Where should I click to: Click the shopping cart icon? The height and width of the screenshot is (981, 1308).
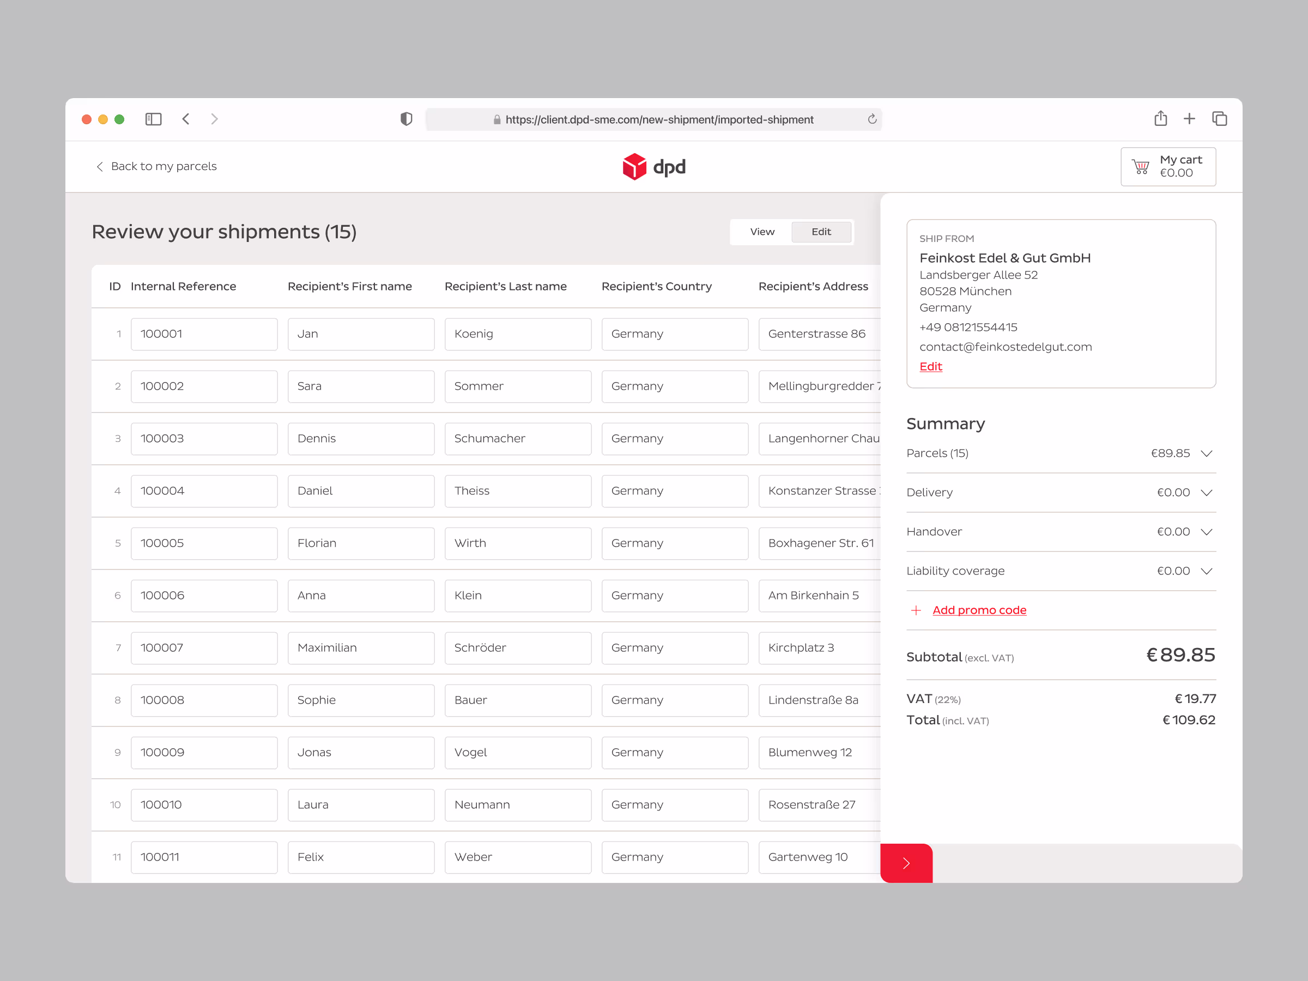1140,167
